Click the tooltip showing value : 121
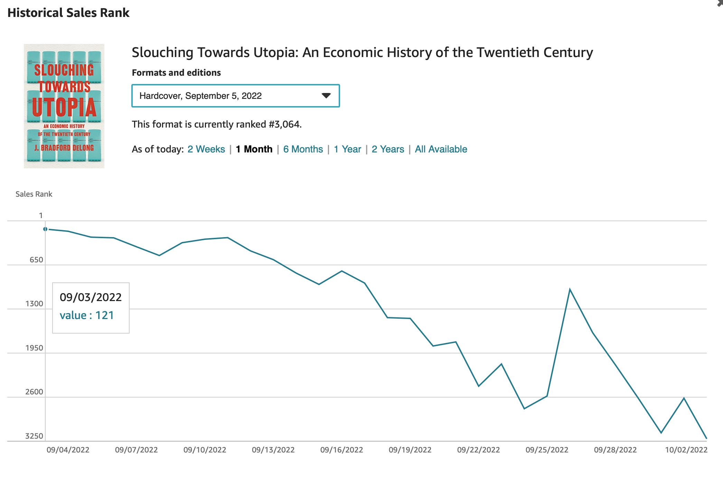 point(91,308)
